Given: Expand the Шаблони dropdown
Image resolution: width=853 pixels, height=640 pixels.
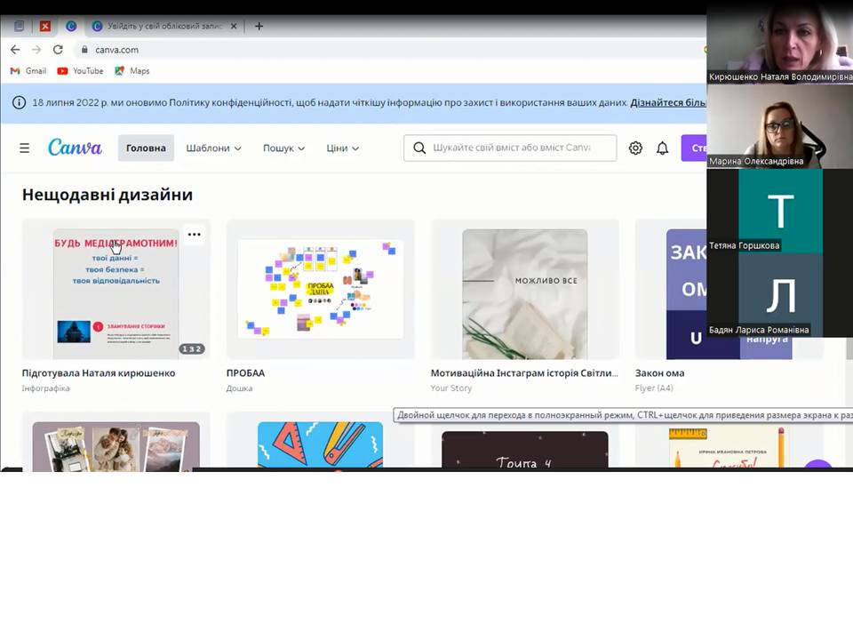Looking at the screenshot, I should [213, 148].
